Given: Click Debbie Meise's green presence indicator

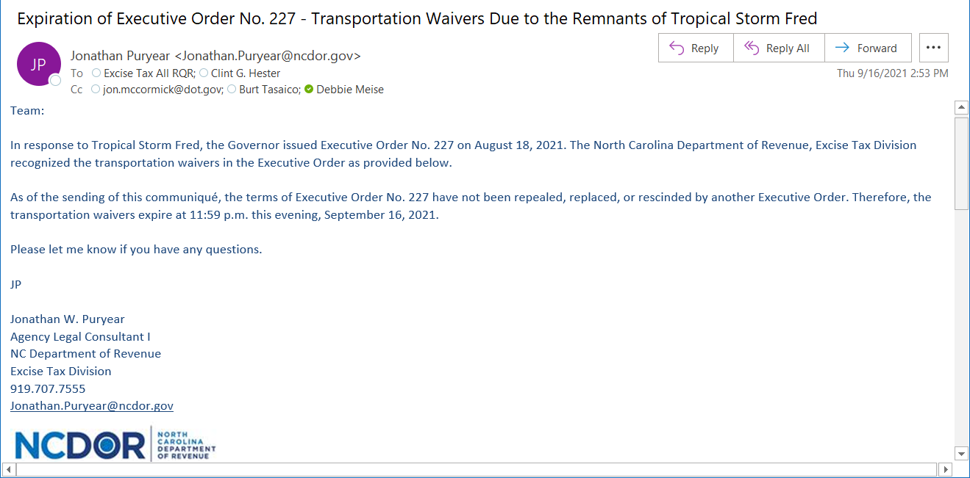Looking at the screenshot, I should point(309,90).
